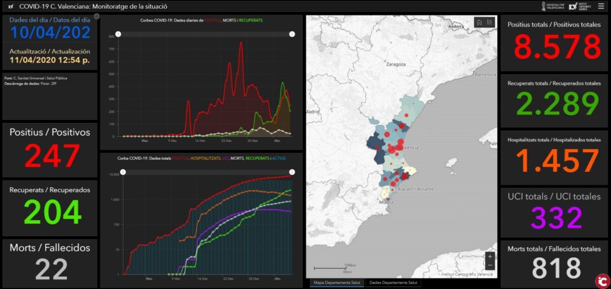Image resolution: width=611 pixels, height=289 pixels.
Task: Reset the map with the home icon
Action: pos(479,22)
